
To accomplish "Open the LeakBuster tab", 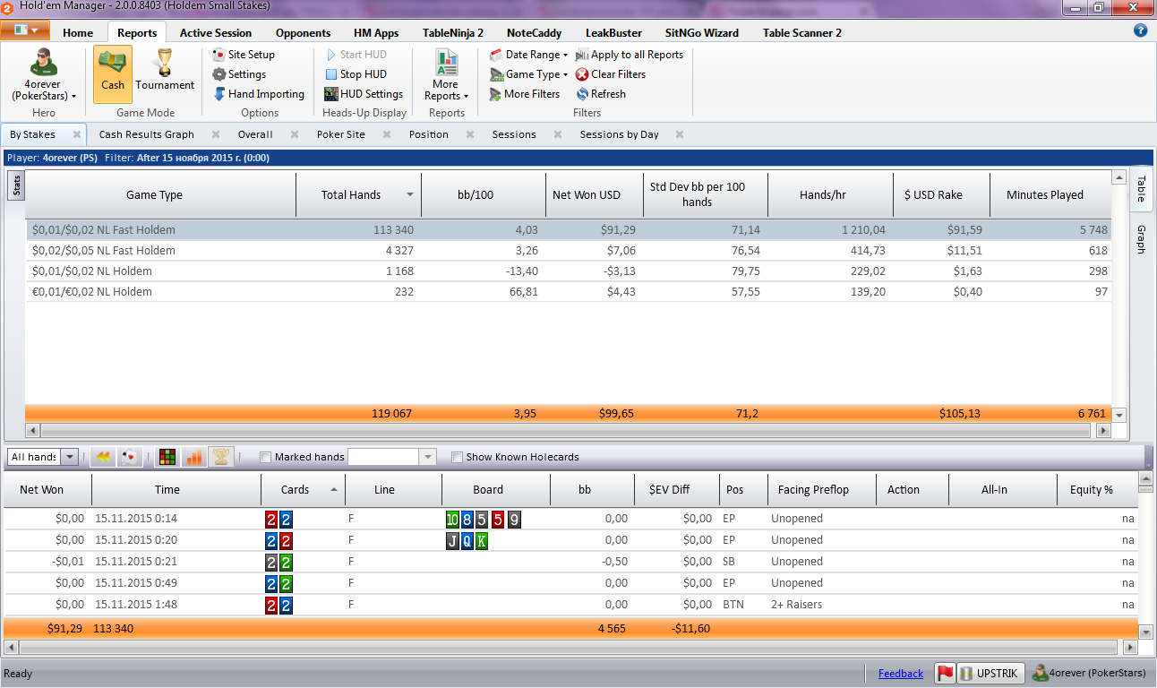I will (x=613, y=33).
